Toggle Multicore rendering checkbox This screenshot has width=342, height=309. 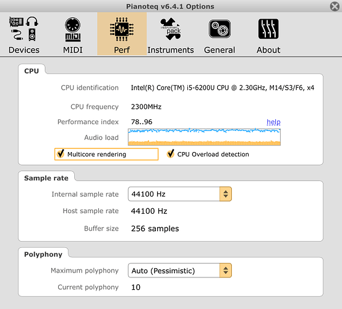pos(61,154)
